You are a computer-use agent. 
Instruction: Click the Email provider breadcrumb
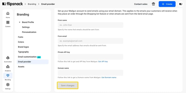coord(48,4)
